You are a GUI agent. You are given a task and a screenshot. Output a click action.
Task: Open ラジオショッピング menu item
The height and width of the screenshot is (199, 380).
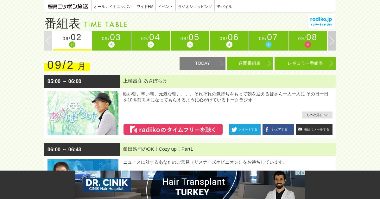(195, 6)
